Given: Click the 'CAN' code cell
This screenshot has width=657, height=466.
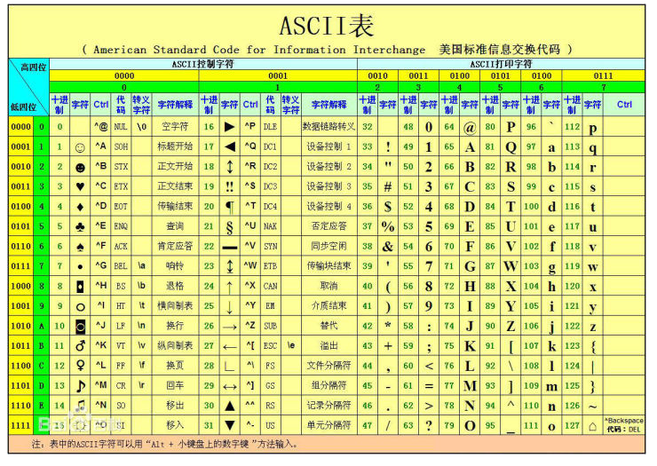Looking at the screenshot, I should [x=270, y=286].
